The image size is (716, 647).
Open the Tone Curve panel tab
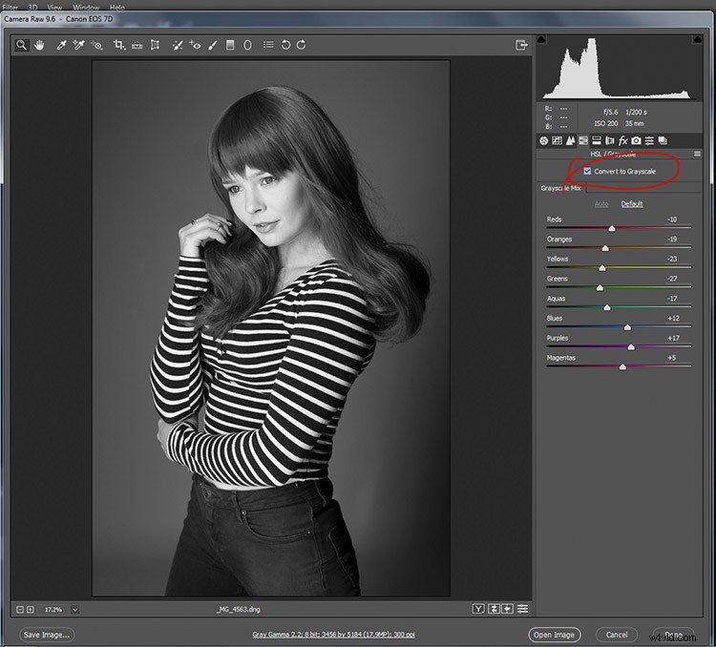pyautogui.click(x=557, y=140)
